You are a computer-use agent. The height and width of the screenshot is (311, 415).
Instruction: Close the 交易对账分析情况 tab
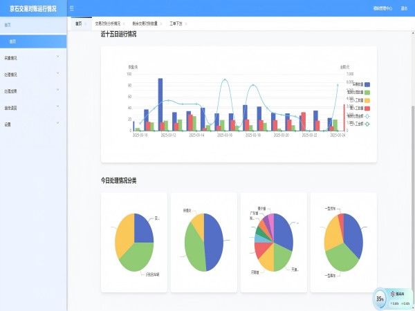pyautogui.click(x=125, y=23)
